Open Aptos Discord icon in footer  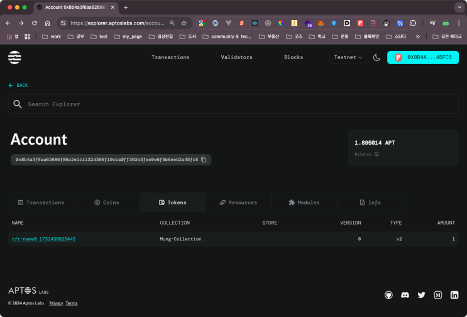coord(405,295)
